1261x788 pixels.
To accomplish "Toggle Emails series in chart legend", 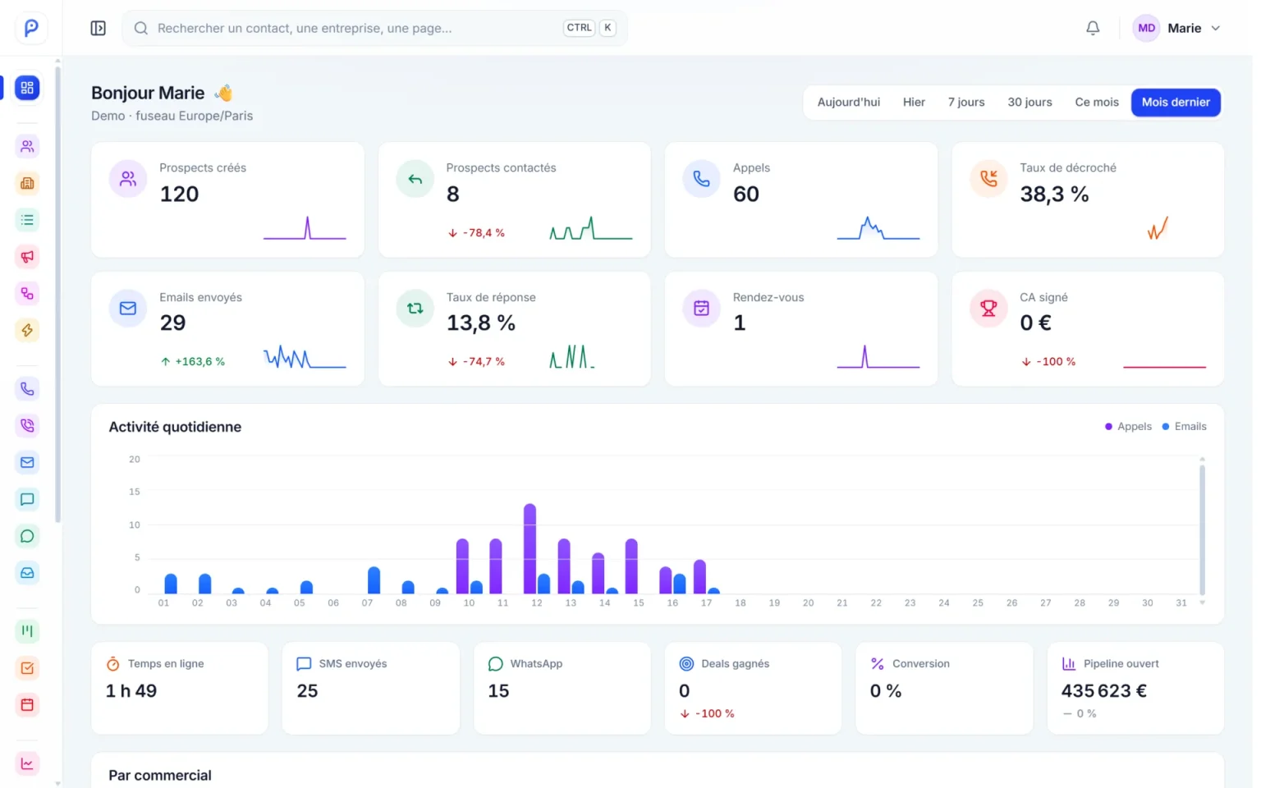I will (1184, 427).
